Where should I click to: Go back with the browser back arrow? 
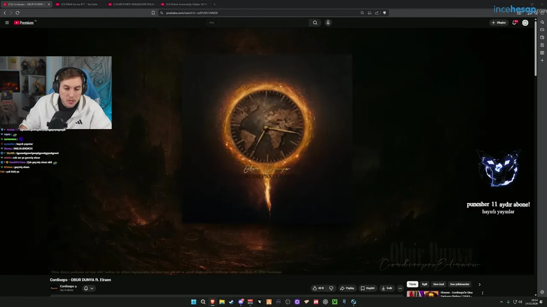coord(5,13)
